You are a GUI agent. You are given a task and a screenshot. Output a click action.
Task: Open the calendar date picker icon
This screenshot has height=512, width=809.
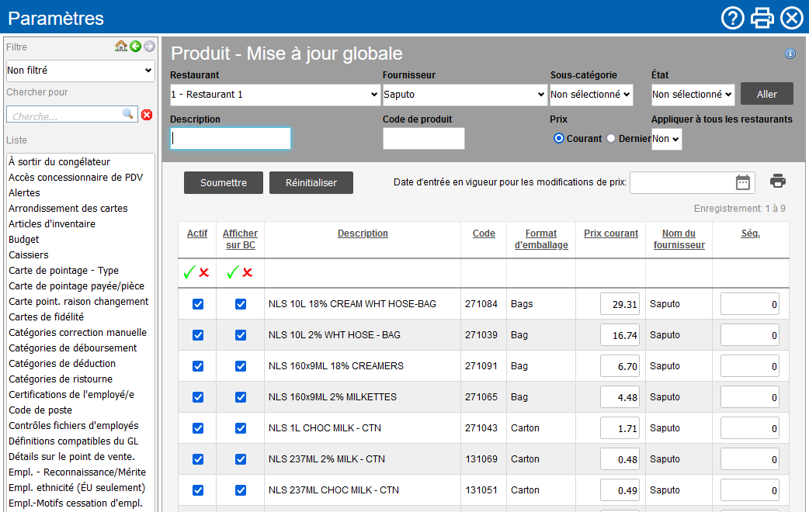(x=743, y=182)
